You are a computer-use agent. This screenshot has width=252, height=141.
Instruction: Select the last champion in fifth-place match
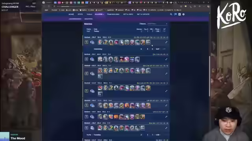tap(137, 59)
